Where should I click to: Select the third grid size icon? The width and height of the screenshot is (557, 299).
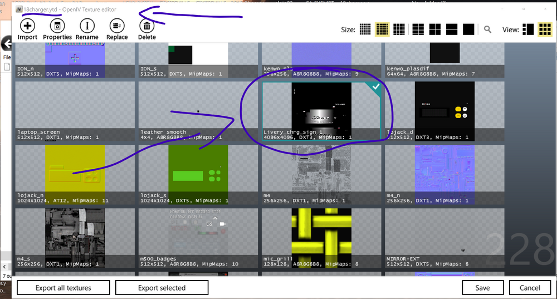pyautogui.click(x=399, y=30)
